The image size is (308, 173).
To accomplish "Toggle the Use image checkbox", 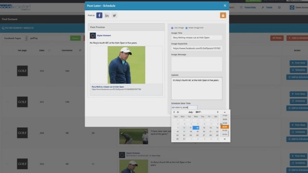I will pos(172,28).
